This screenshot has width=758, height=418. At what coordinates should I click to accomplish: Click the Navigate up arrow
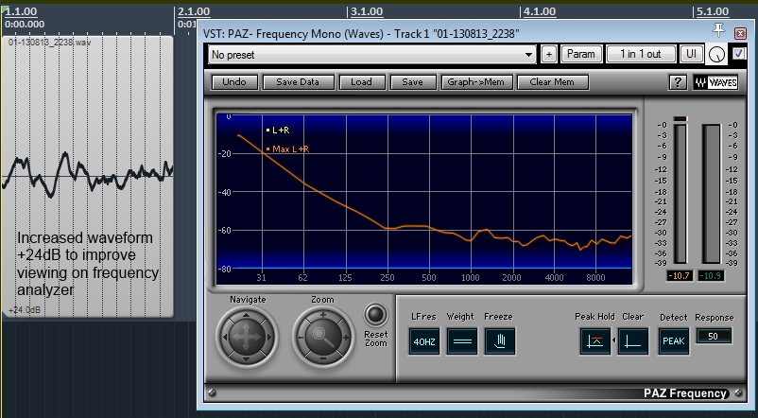point(246,316)
